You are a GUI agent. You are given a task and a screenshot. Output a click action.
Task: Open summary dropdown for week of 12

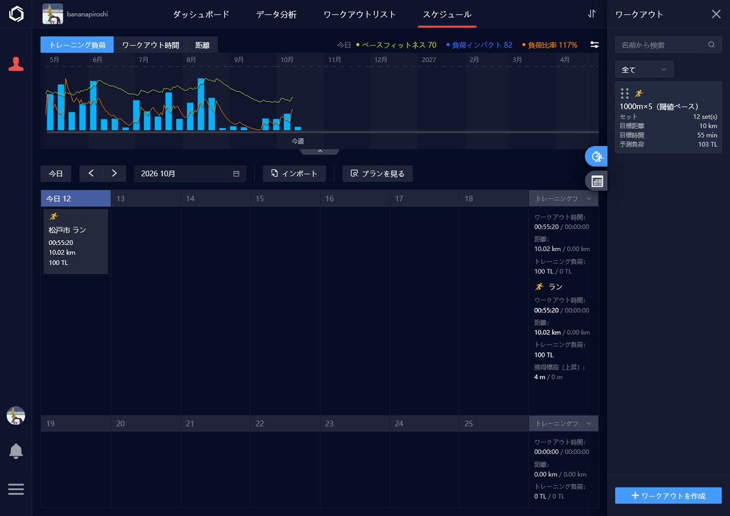tap(563, 199)
